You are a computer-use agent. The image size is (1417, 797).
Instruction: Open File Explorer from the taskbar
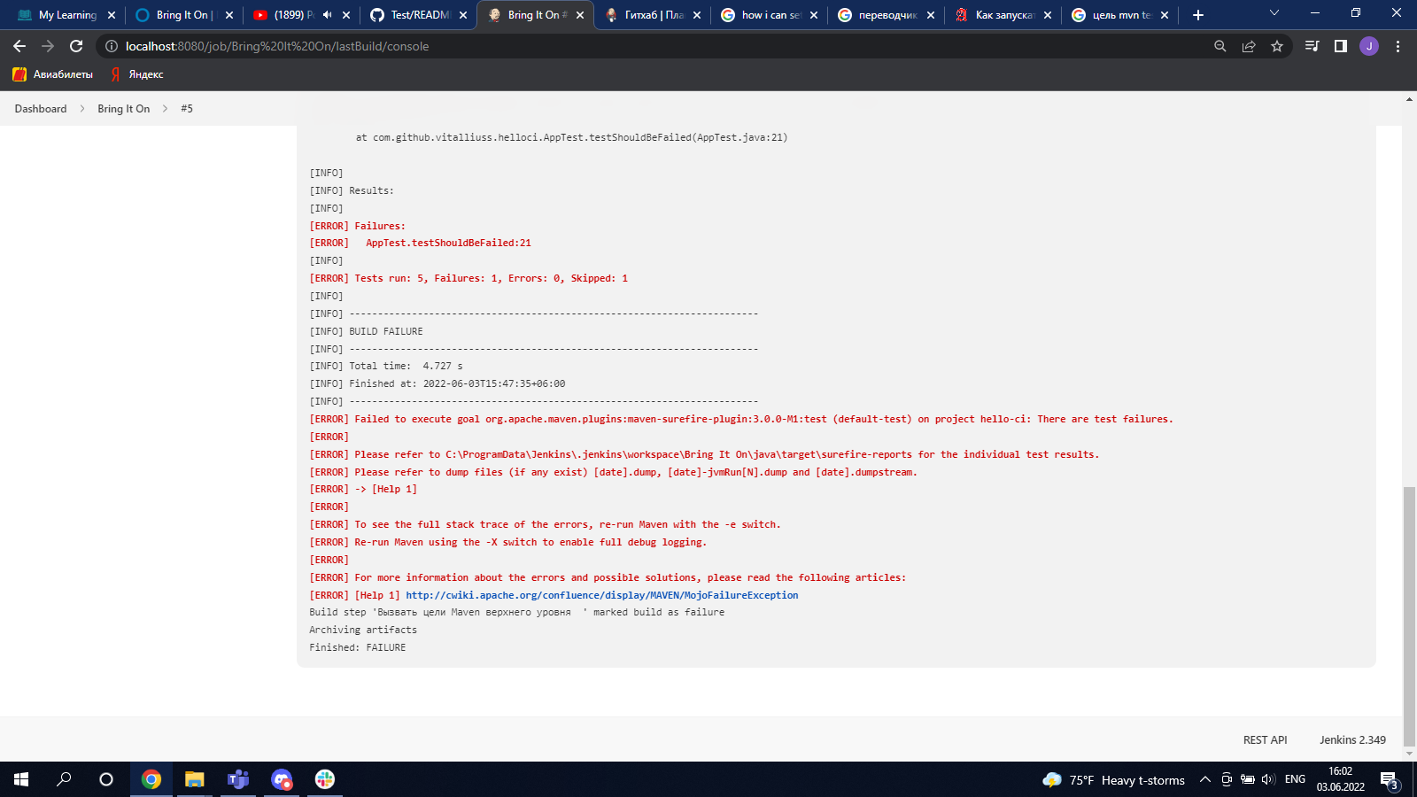pos(194,779)
